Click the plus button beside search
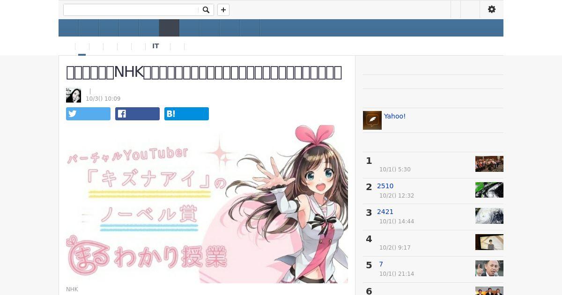The height and width of the screenshot is (295, 562). click(x=223, y=10)
